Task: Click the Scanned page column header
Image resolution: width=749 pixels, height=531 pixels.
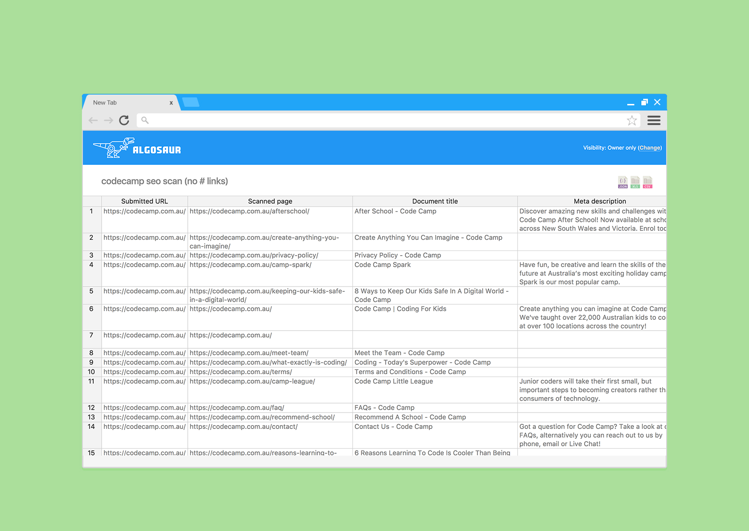Action: pyautogui.click(x=270, y=201)
